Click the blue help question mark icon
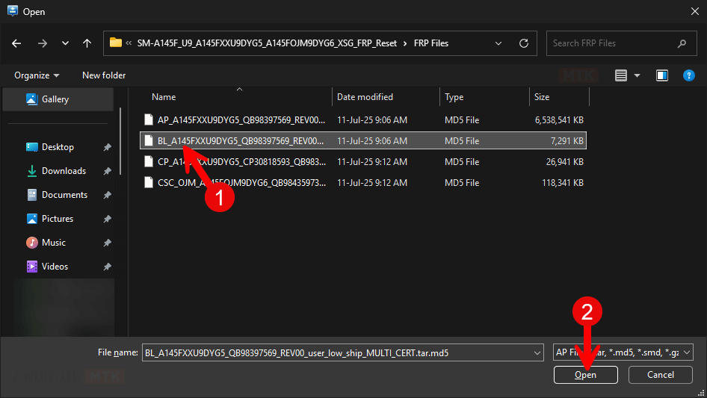Viewport: 707px width, 398px height. 689,75
